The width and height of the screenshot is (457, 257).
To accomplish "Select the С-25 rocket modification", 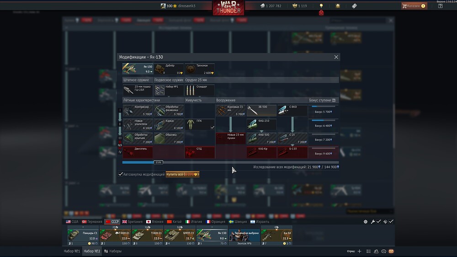I will click(x=292, y=139).
